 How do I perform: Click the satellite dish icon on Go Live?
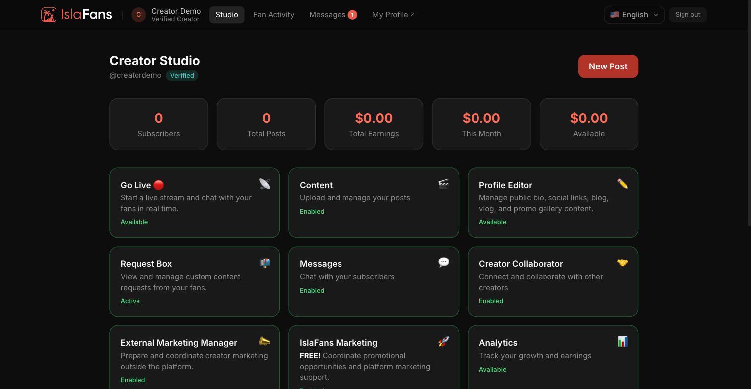pos(265,184)
